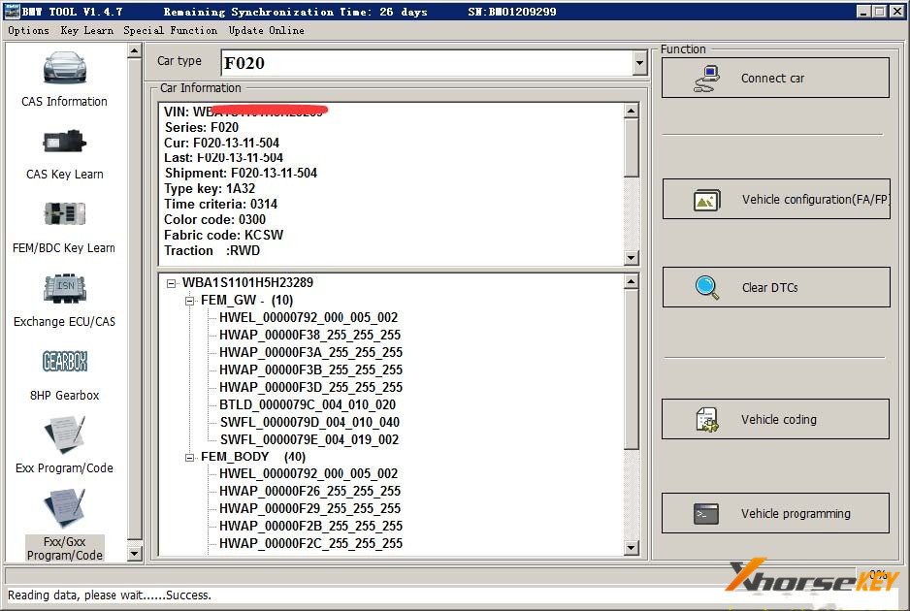This screenshot has width=910, height=611.
Task: Open the Special Function menu
Action: click(x=170, y=30)
